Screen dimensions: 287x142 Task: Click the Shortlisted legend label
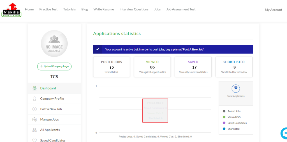click(x=233, y=129)
